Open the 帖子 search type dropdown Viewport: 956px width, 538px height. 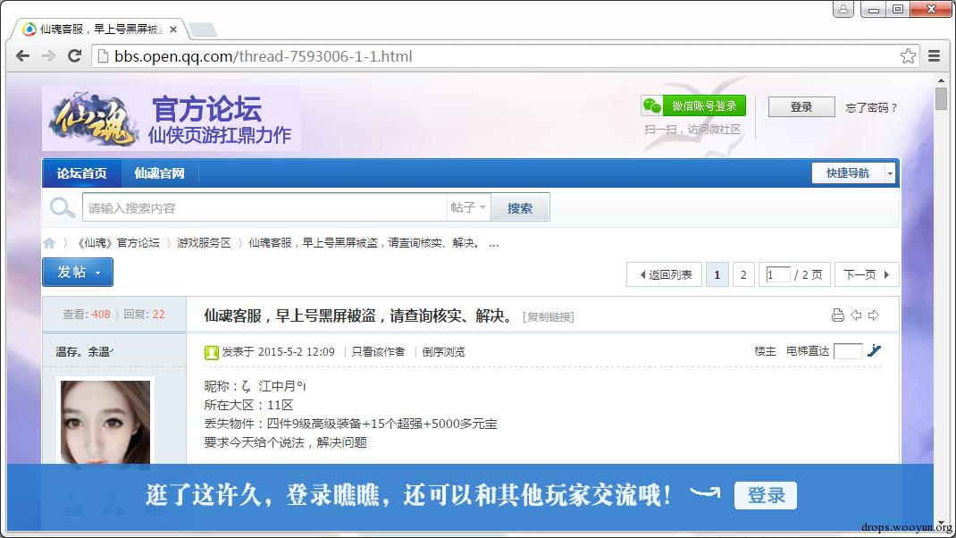point(468,207)
